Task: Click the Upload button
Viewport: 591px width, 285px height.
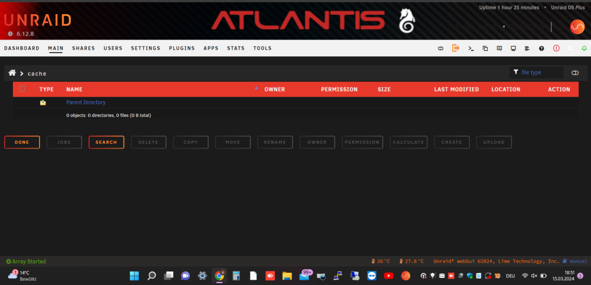Action: click(x=494, y=142)
